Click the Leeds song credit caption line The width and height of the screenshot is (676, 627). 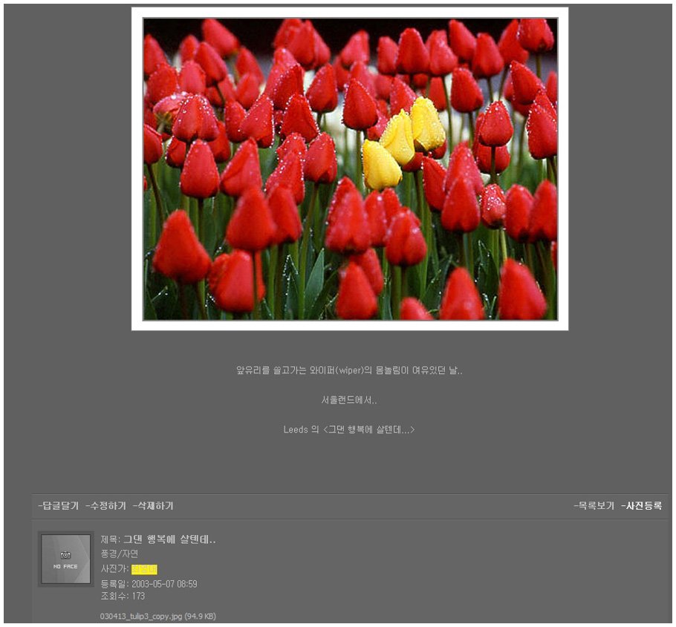[x=349, y=430]
